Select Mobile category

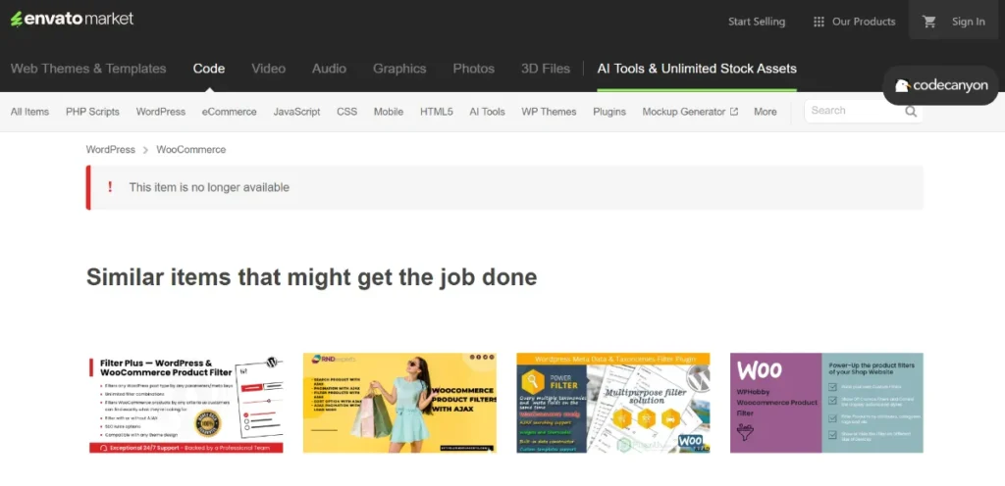(x=389, y=112)
